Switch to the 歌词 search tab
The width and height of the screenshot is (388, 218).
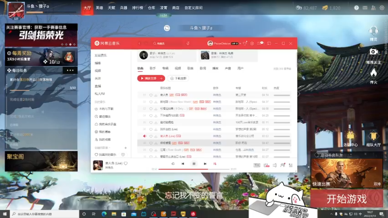(203, 68)
